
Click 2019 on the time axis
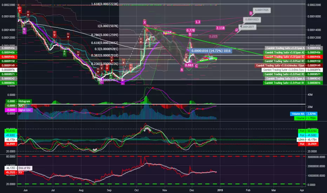pos(220,190)
